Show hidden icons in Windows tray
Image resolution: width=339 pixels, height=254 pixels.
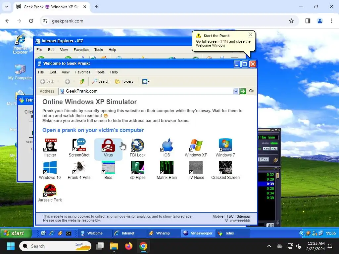(269, 246)
